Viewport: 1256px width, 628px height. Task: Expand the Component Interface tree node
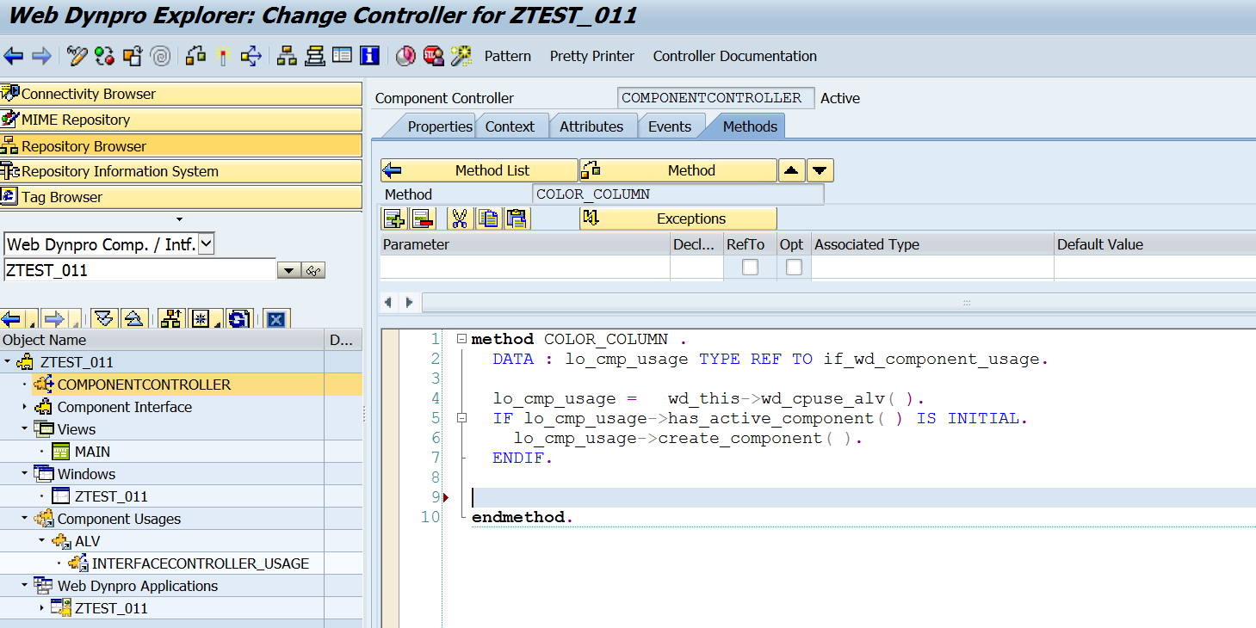coord(25,407)
